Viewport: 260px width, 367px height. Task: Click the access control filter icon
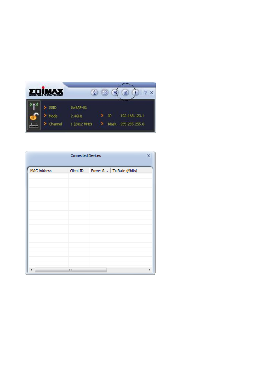pos(115,93)
